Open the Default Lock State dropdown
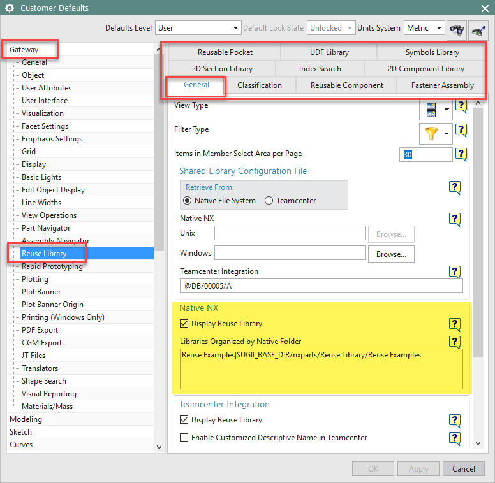Viewport: 495px width, 483px height. [x=331, y=28]
